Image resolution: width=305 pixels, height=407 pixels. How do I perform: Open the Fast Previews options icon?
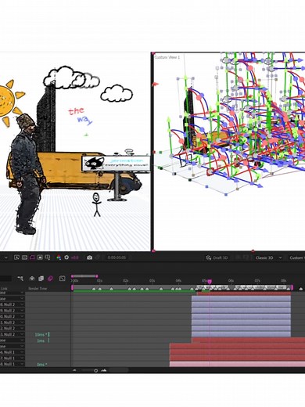(16, 258)
